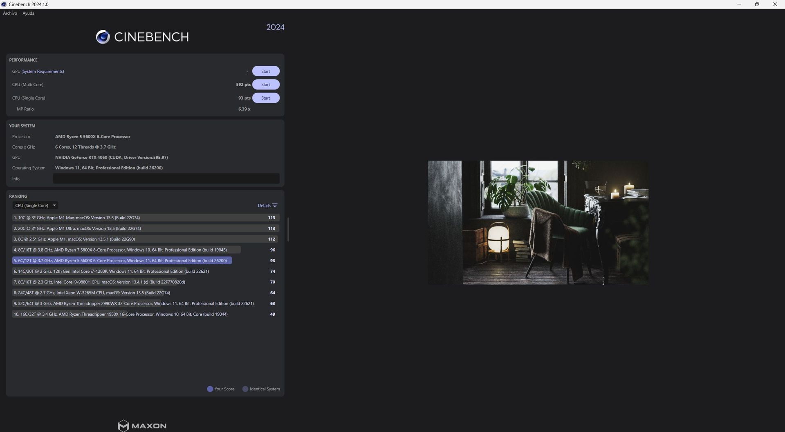Image resolution: width=785 pixels, height=432 pixels.
Task: Toggle the Your Score legend dot
Action: coord(210,389)
